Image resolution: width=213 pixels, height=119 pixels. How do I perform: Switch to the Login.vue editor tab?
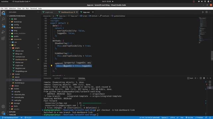coord(49,12)
